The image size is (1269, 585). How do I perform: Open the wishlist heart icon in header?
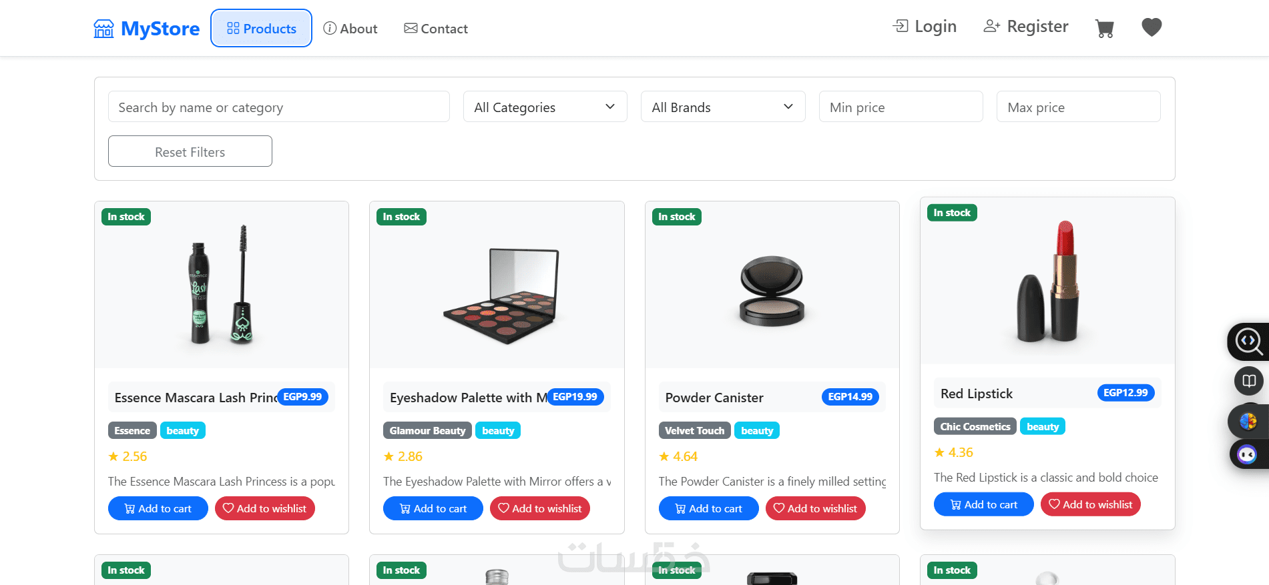point(1152,27)
